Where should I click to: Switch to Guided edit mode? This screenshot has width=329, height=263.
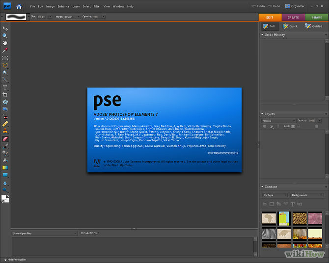click(x=314, y=26)
